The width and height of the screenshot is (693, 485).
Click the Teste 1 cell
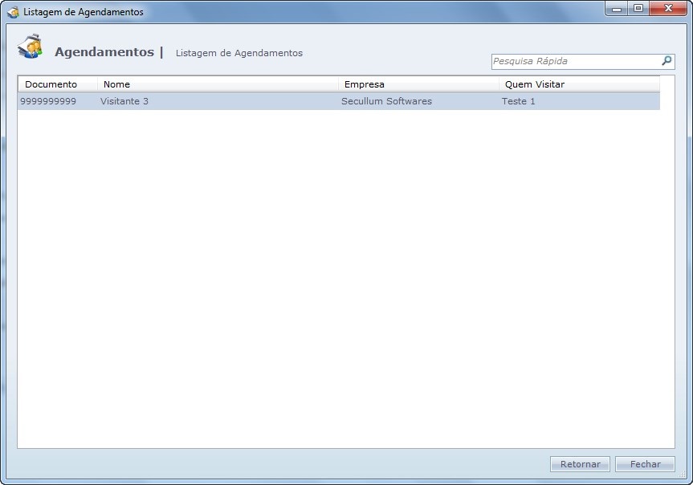point(518,101)
